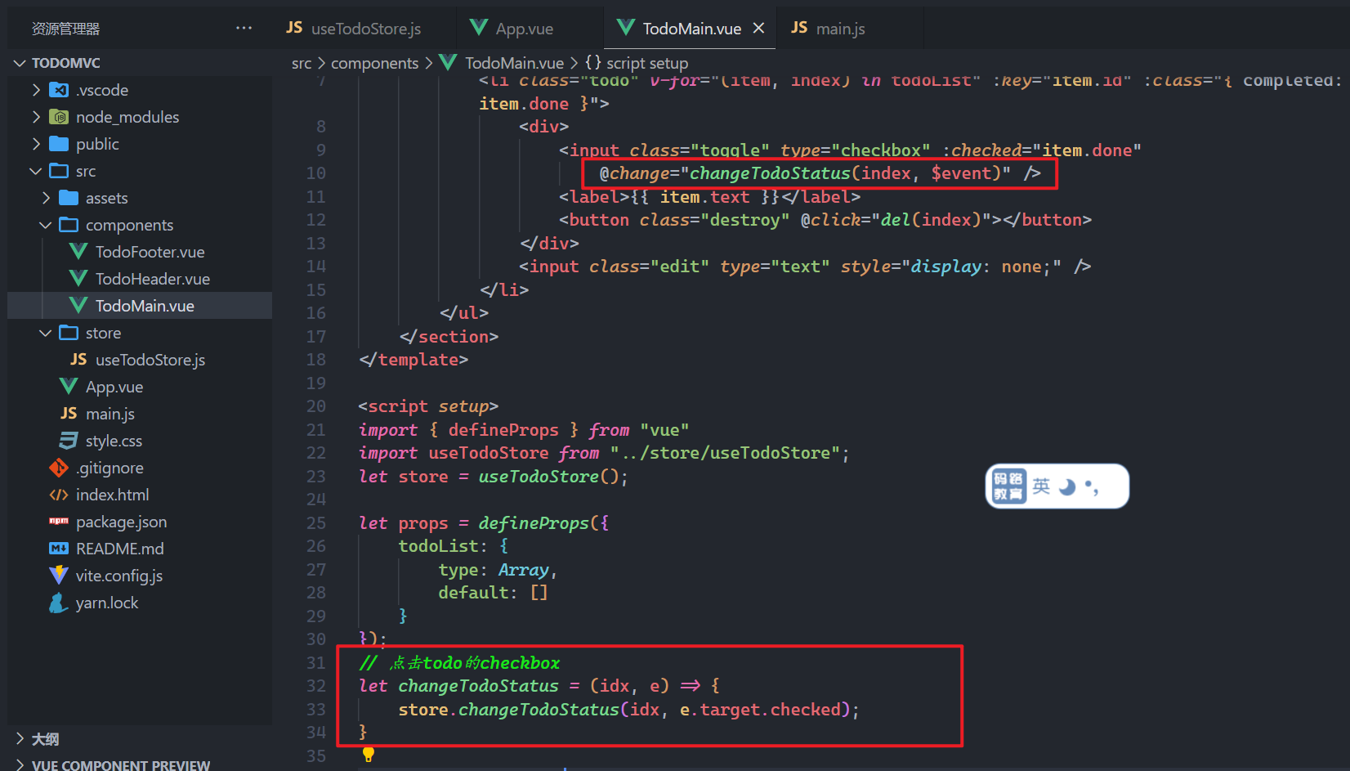Click the lightbulb code action icon
This screenshot has width=1350, height=771.
coord(369,754)
